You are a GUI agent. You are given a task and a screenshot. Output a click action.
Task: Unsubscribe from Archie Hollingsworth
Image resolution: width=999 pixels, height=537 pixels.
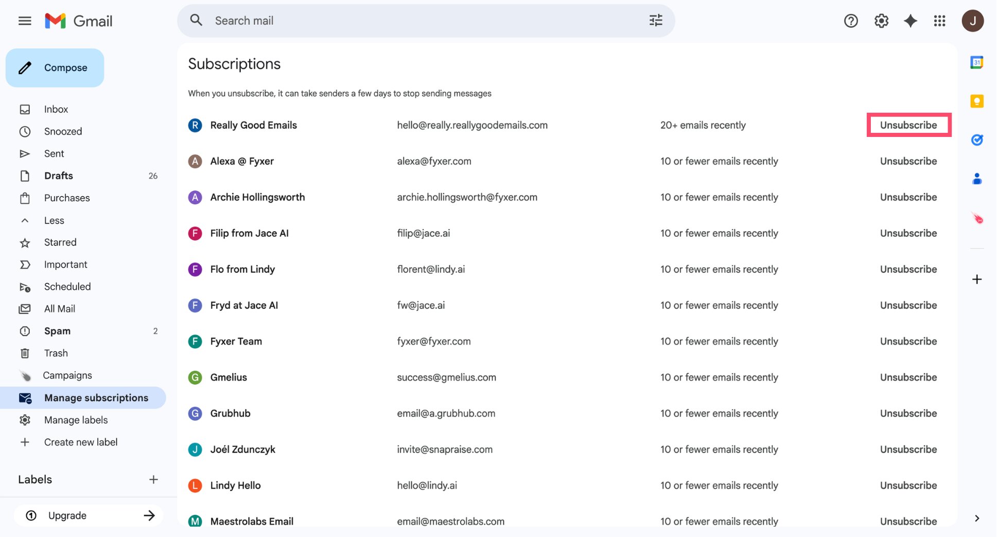click(908, 197)
